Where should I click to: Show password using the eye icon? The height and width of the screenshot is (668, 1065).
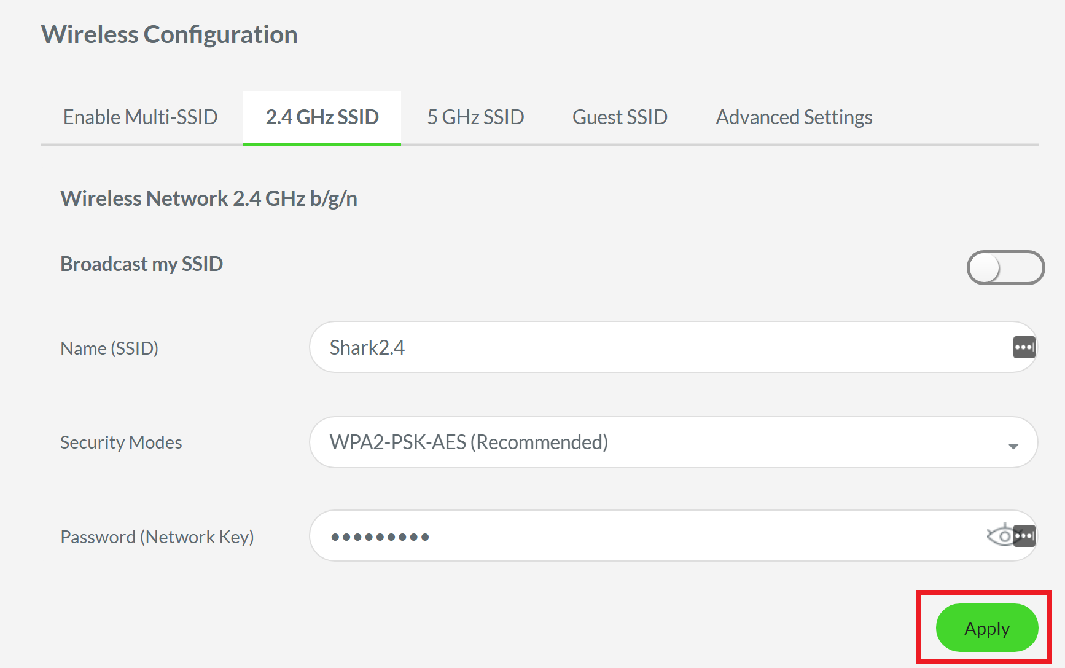point(1000,536)
